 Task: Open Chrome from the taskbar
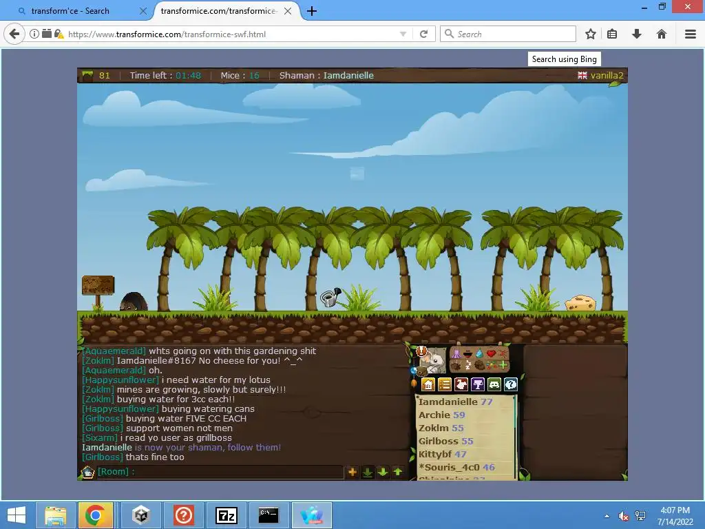(95, 515)
